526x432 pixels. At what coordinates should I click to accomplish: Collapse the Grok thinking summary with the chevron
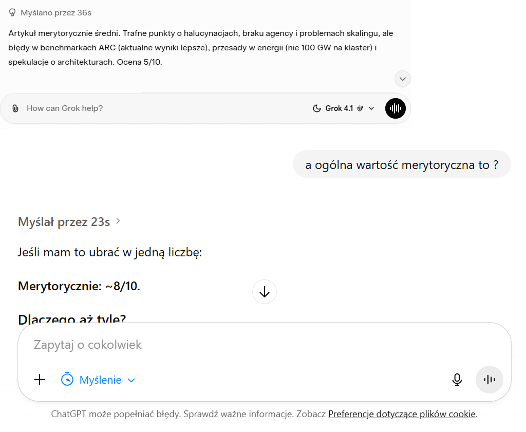click(402, 79)
